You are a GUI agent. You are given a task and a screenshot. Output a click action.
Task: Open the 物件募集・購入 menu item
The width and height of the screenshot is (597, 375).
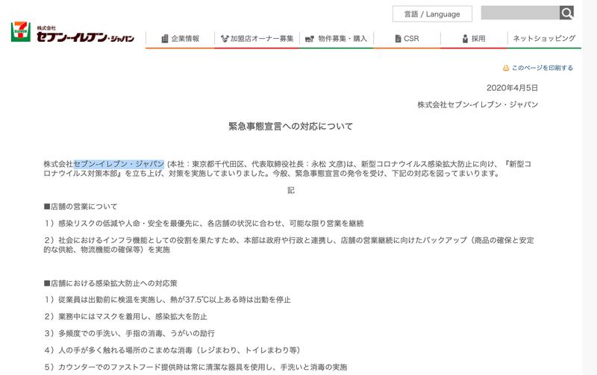337,39
